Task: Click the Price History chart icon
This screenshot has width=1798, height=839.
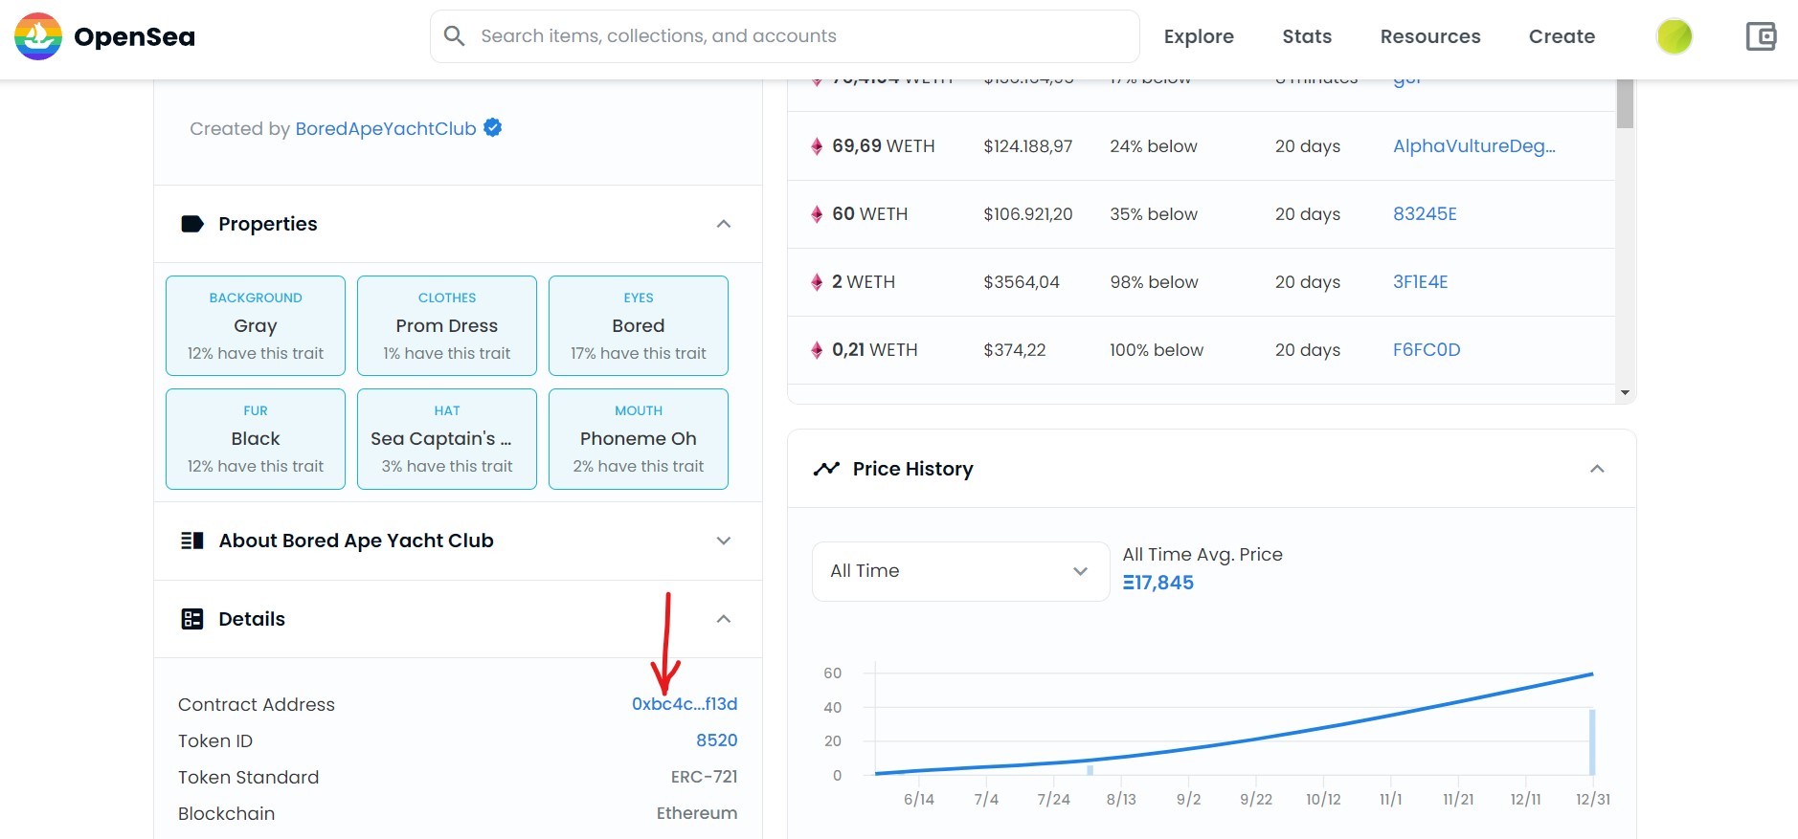Action: [x=826, y=469]
